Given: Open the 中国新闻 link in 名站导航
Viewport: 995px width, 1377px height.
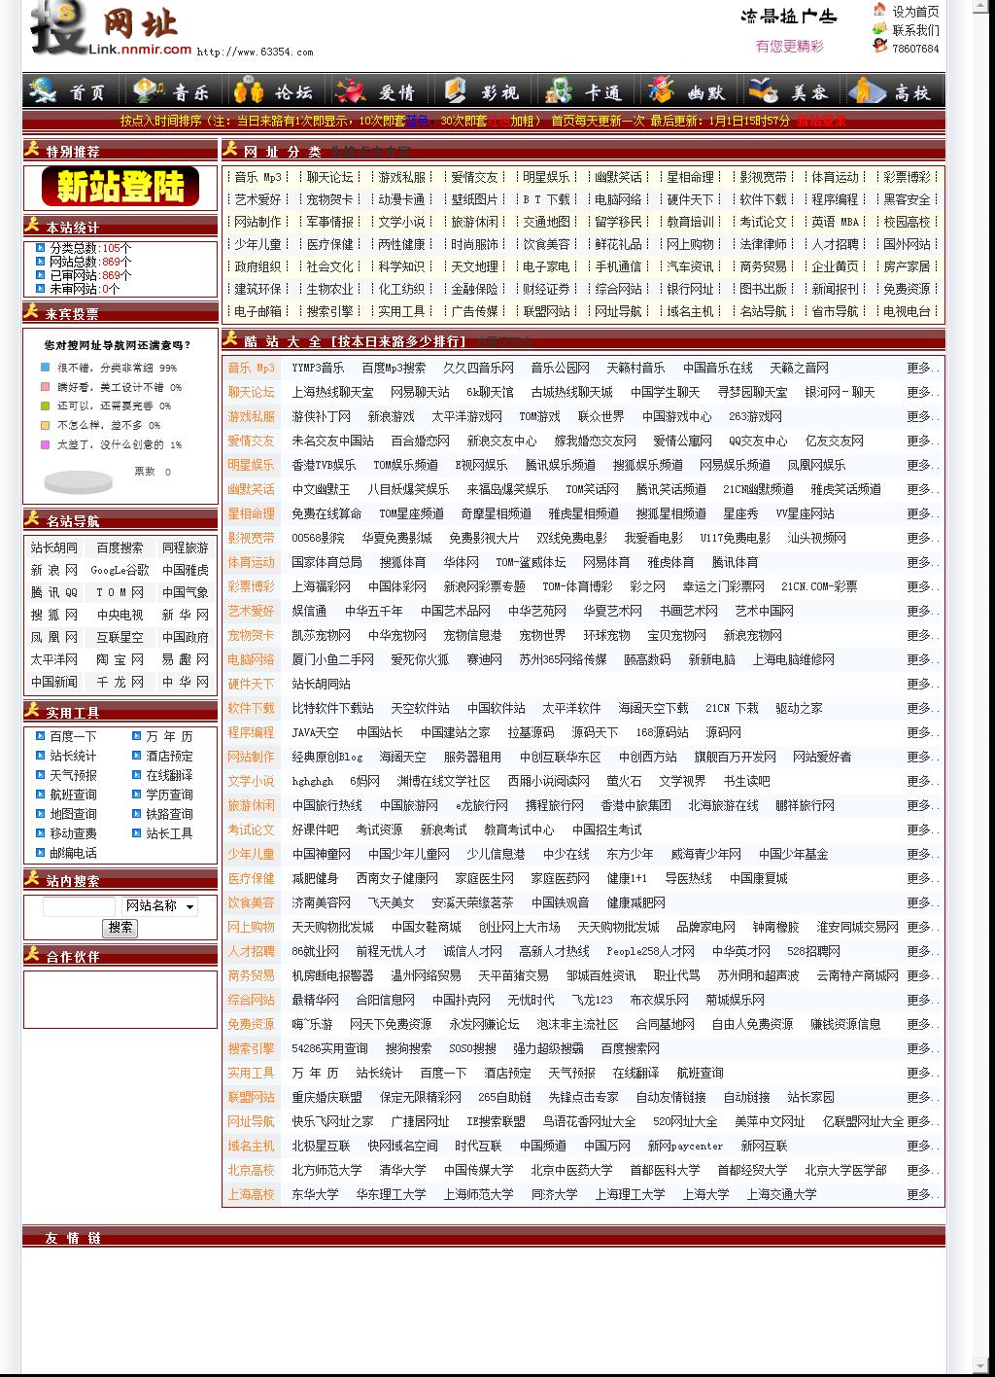Looking at the screenshot, I should point(53,682).
